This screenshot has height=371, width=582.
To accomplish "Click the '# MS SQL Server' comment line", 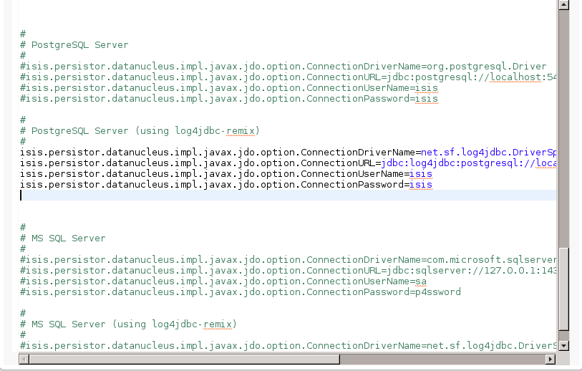I will 63,238.
